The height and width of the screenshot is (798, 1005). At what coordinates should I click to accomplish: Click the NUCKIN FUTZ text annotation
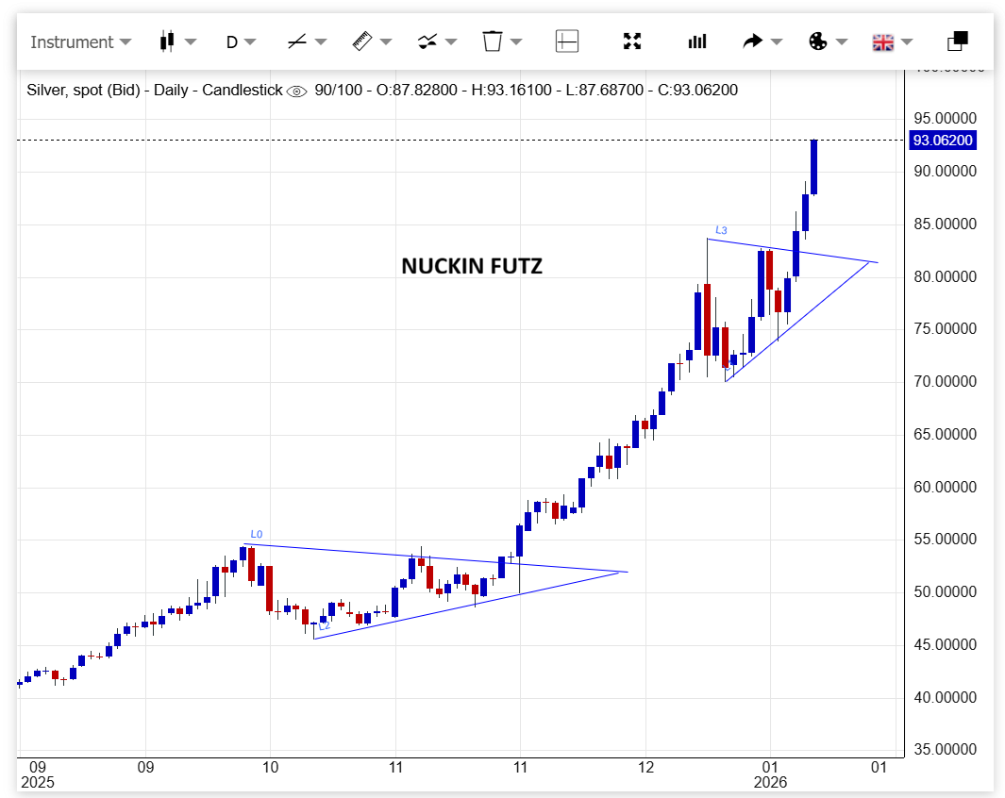[x=472, y=266]
